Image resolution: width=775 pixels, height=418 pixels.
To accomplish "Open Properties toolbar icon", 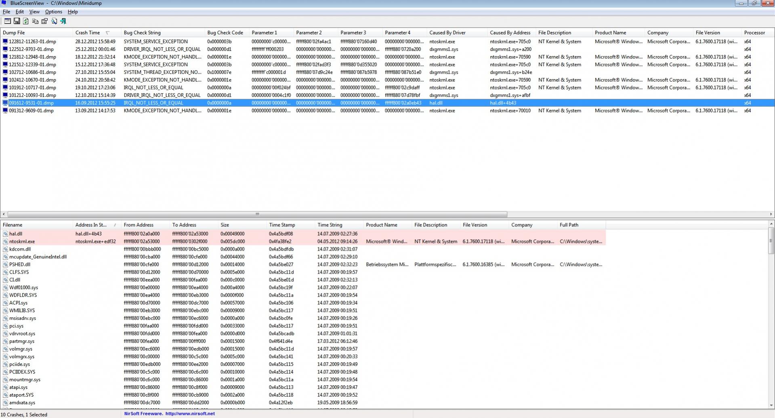I will (44, 21).
